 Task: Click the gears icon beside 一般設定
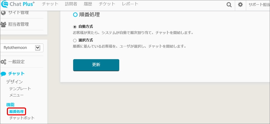3,62
